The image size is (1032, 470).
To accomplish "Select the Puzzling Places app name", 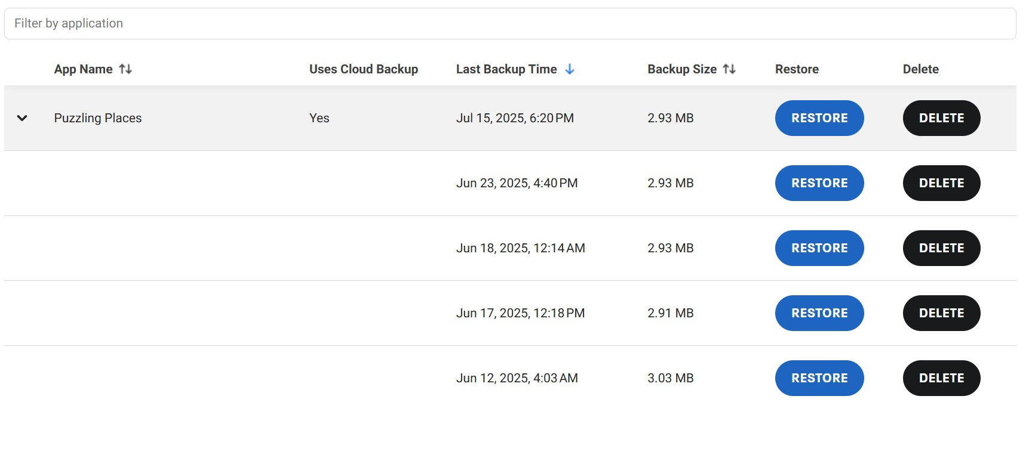I will [98, 118].
